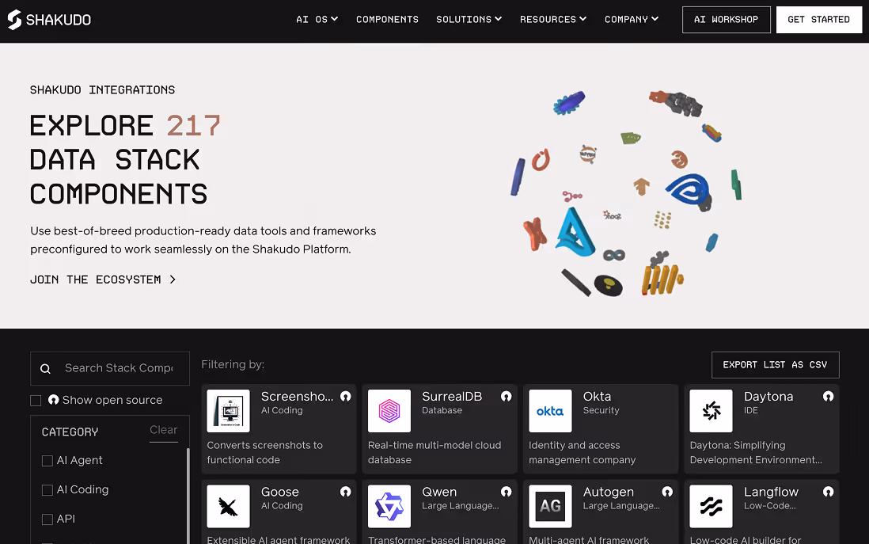Image resolution: width=869 pixels, height=544 pixels.
Task: Click the Langflow component logo
Action: (x=711, y=506)
